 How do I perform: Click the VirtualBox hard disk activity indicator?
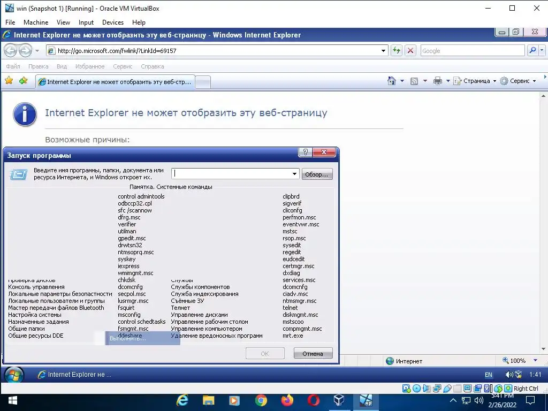point(406,389)
